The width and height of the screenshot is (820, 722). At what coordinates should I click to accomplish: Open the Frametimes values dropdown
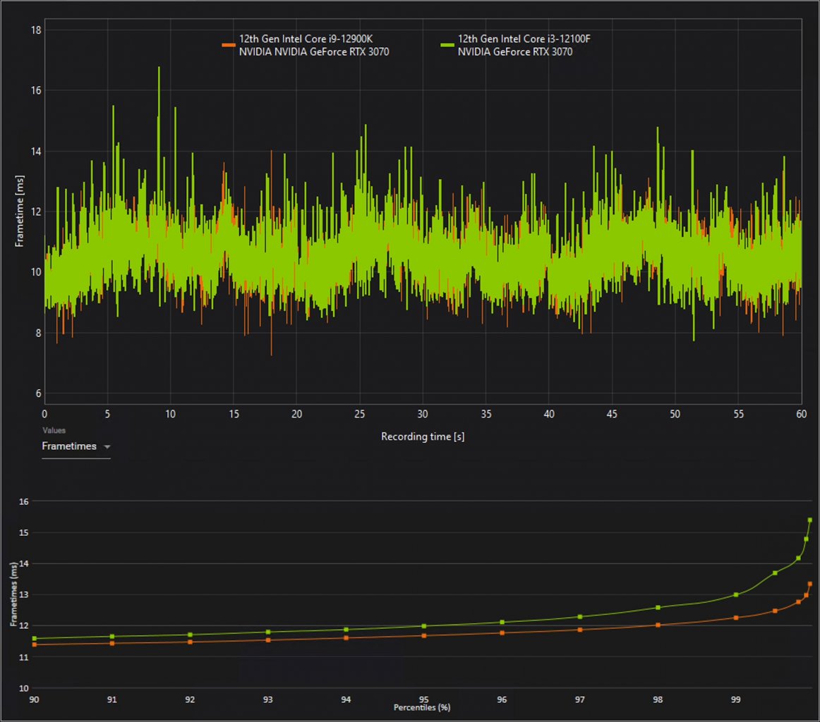tap(76, 447)
